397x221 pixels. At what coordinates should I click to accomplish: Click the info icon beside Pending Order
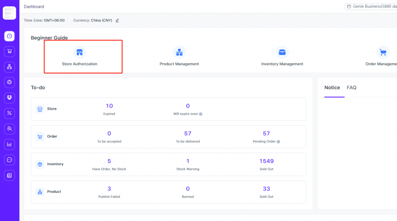tap(278, 141)
